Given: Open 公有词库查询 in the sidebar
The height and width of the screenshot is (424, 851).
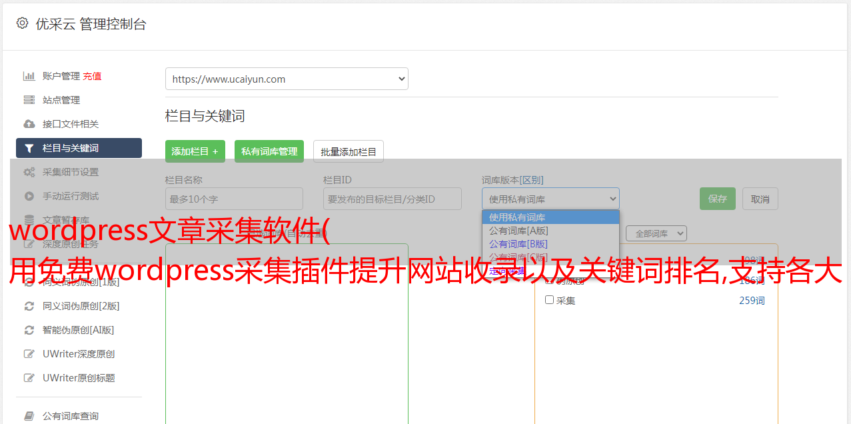Looking at the screenshot, I should pyautogui.click(x=71, y=416).
